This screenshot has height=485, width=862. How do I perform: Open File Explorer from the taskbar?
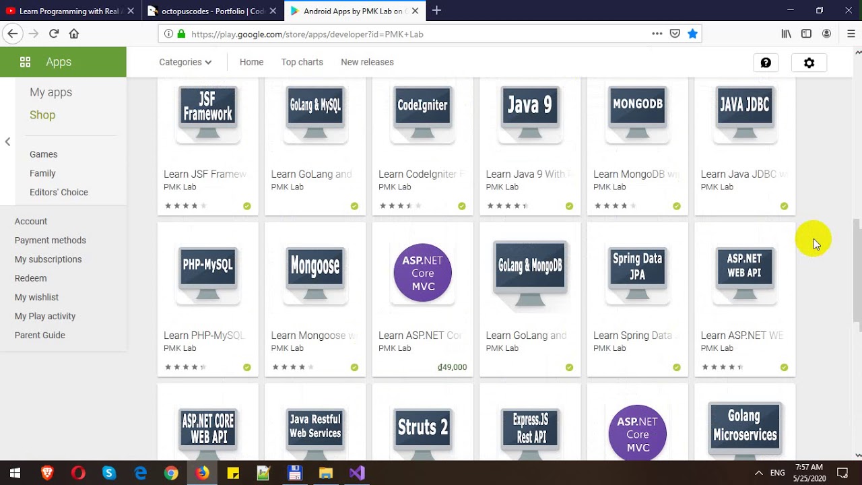pos(326,473)
